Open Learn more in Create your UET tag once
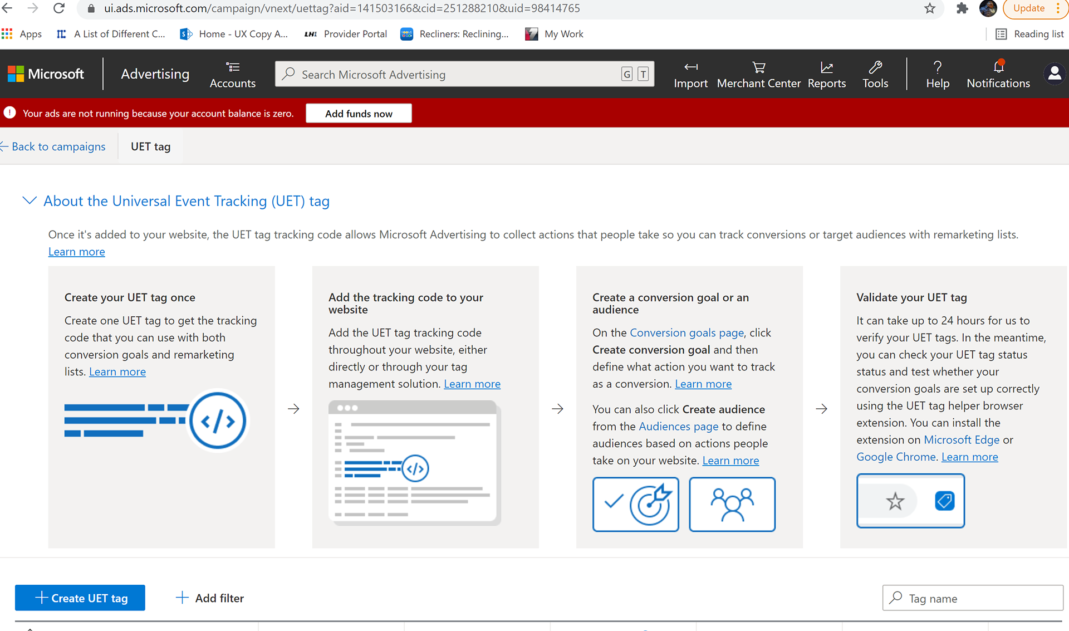Image resolution: width=1069 pixels, height=631 pixels. pyautogui.click(x=117, y=371)
